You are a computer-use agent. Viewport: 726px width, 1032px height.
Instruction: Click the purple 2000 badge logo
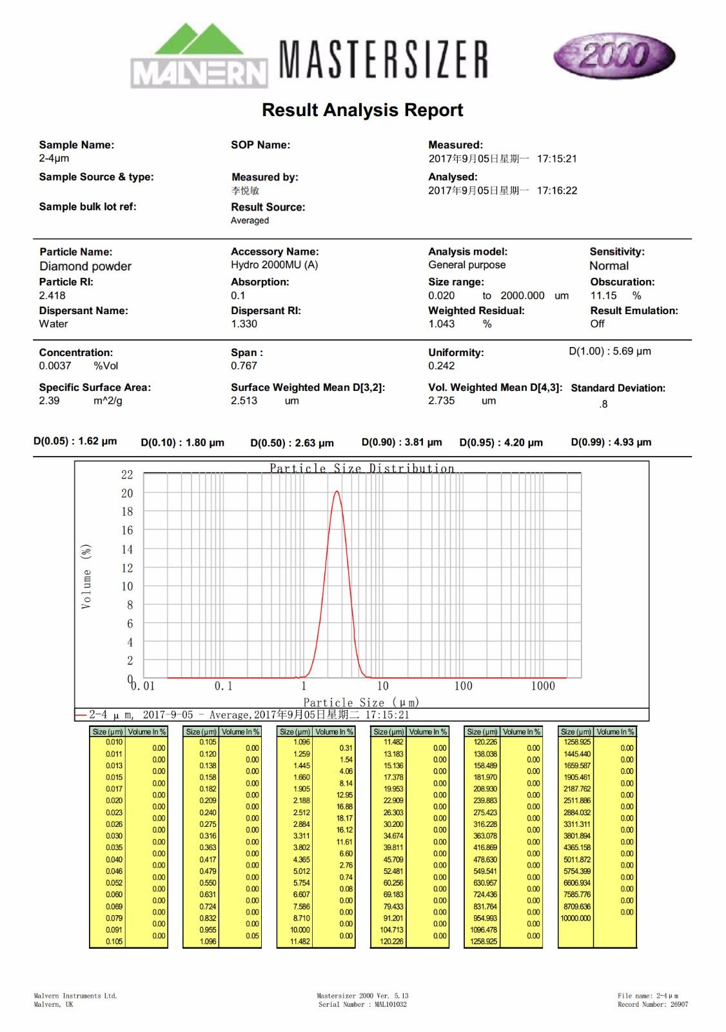pos(614,57)
